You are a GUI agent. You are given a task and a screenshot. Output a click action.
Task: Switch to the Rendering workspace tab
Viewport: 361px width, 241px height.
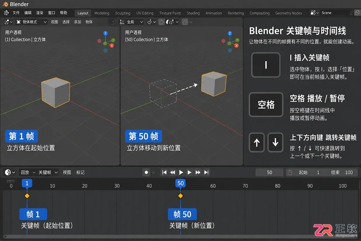(x=236, y=13)
